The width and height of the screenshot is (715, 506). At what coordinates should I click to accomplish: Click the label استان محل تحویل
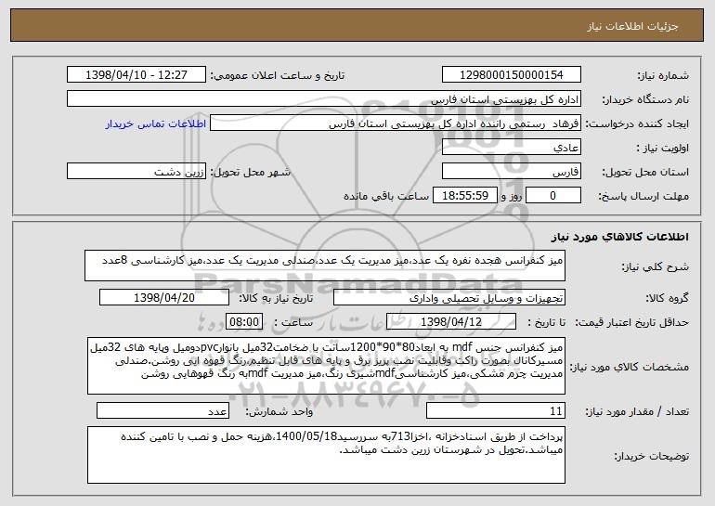[645, 172]
